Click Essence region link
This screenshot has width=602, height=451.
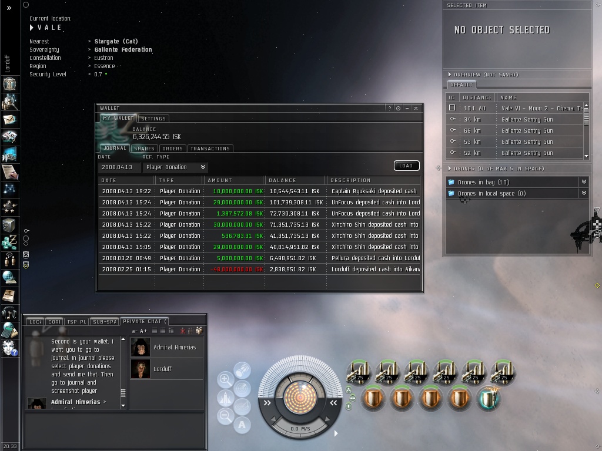[105, 66]
